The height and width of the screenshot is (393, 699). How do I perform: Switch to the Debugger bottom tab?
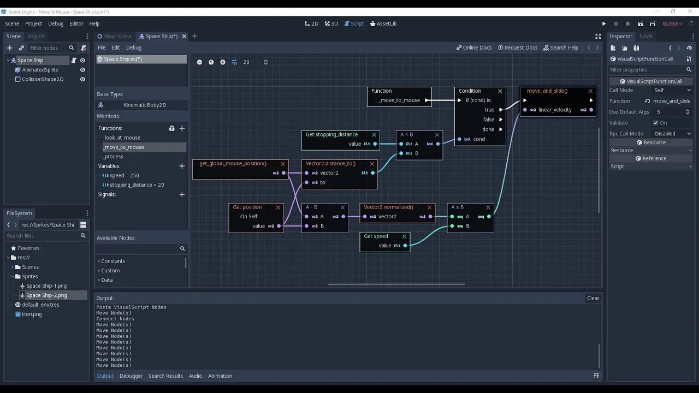[131, 376]
